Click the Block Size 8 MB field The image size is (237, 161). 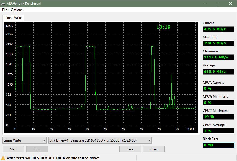(x=218, y=145)
